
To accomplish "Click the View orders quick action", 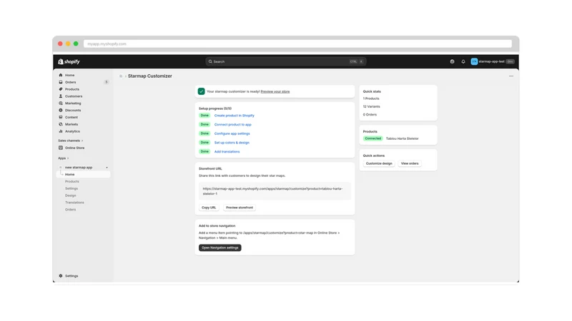I will pos(410,163).
